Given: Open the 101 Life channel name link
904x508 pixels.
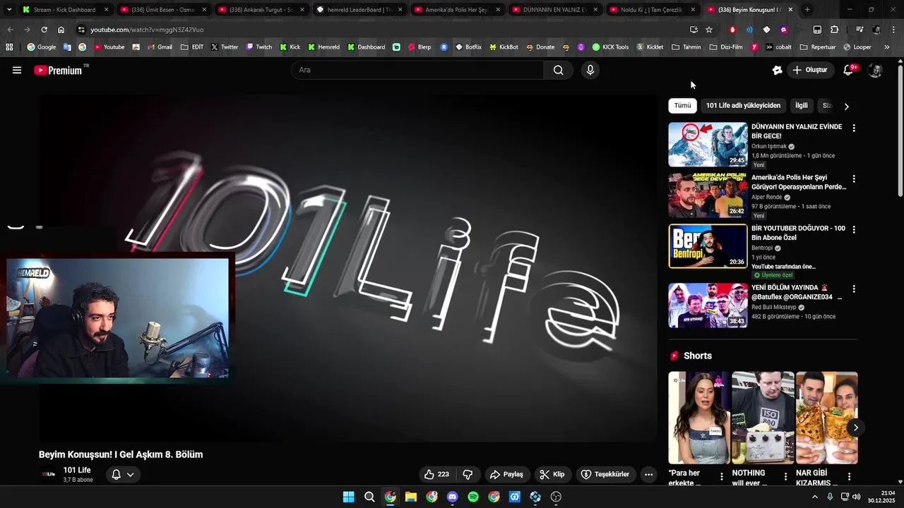Looking at the screenshot, I should (x=77, y=470).
